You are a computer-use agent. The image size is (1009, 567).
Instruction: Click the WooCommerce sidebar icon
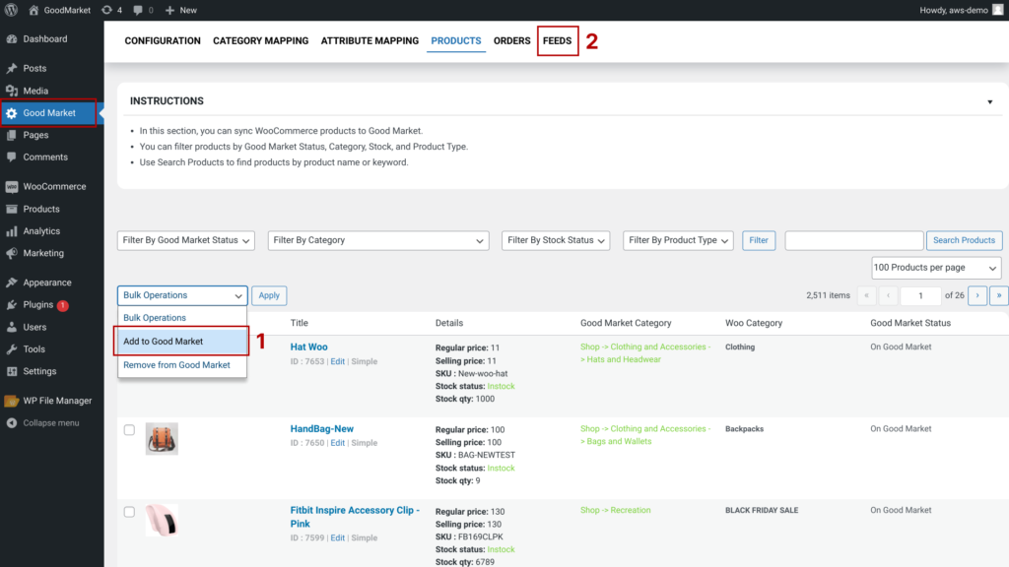pyautogui.click(x=11, y=186)
